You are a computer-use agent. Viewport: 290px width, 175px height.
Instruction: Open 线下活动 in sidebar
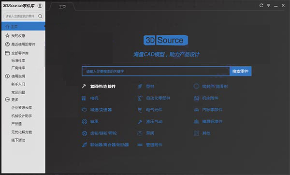click(x=18, y=140)
